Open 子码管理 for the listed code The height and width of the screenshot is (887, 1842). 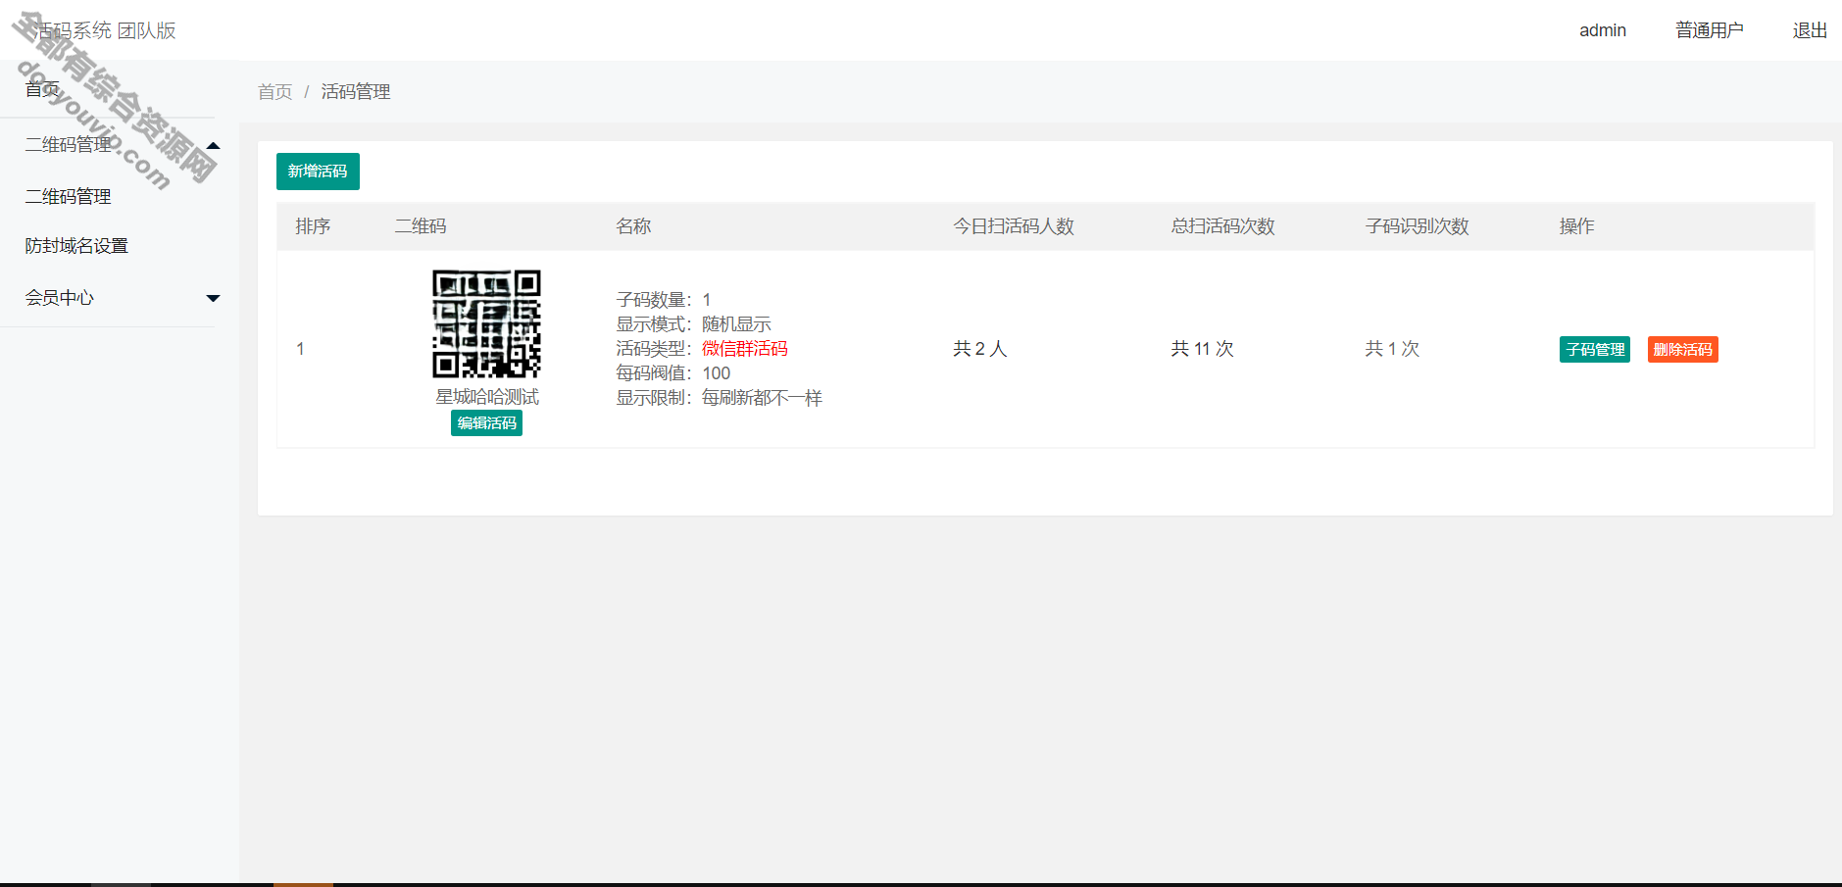click(x=1595, y=350)
